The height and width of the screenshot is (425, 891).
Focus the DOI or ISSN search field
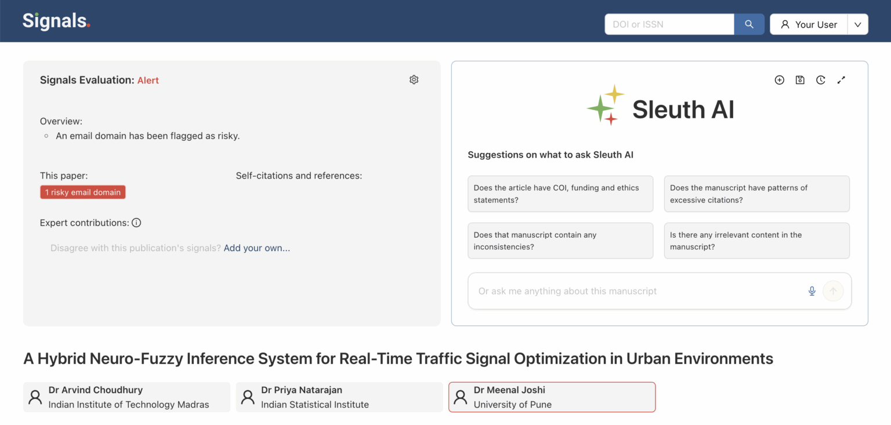[x=667, y=24]
